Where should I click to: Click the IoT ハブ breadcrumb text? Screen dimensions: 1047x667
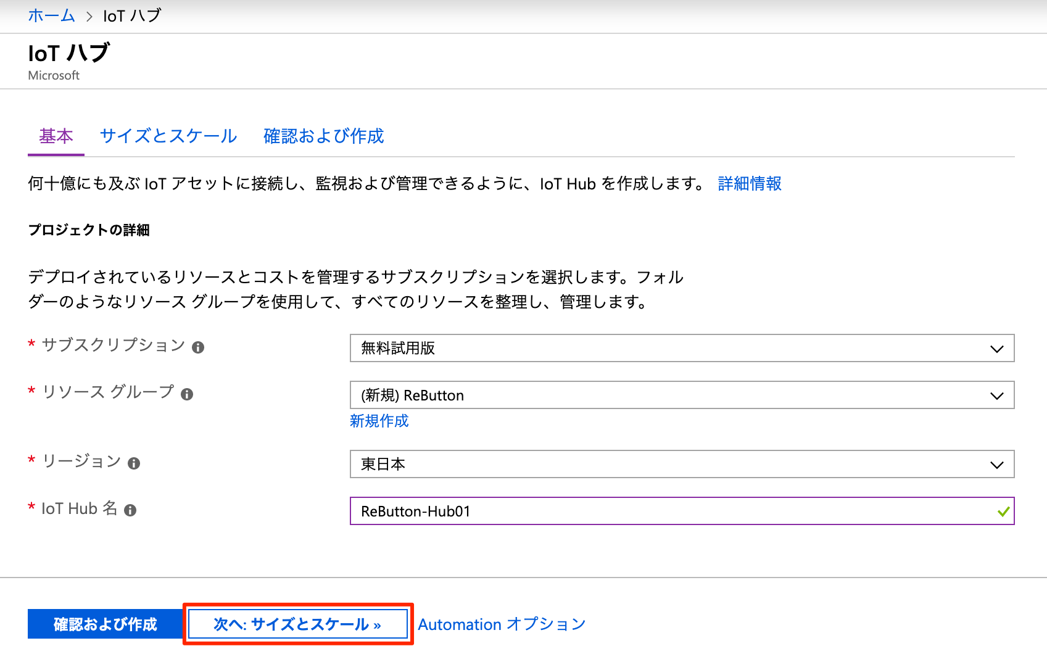[x=131, y=15]
